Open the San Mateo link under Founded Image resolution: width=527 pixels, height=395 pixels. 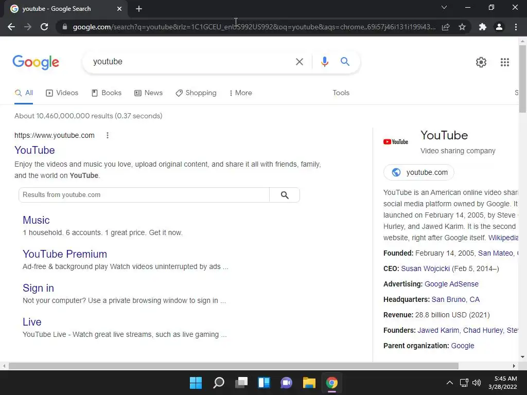pos(496,253)
